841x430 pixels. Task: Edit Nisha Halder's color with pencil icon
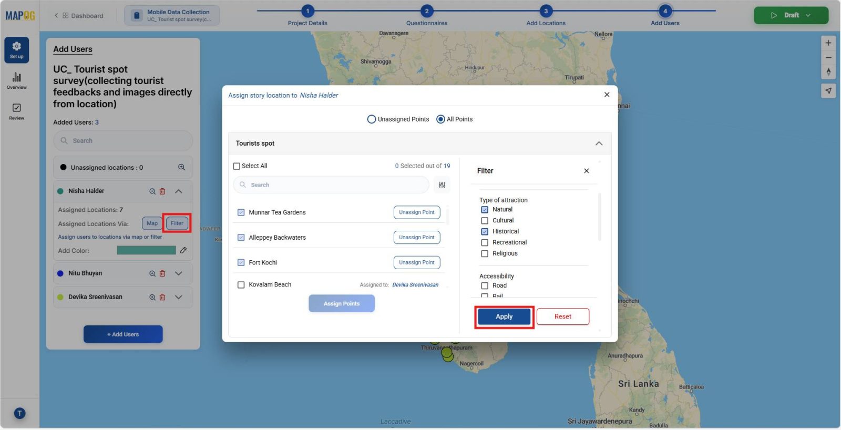[x=183, y=250]
